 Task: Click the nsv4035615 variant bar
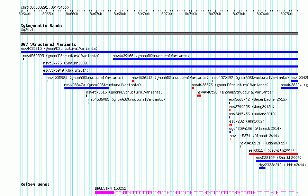[159, 52]
